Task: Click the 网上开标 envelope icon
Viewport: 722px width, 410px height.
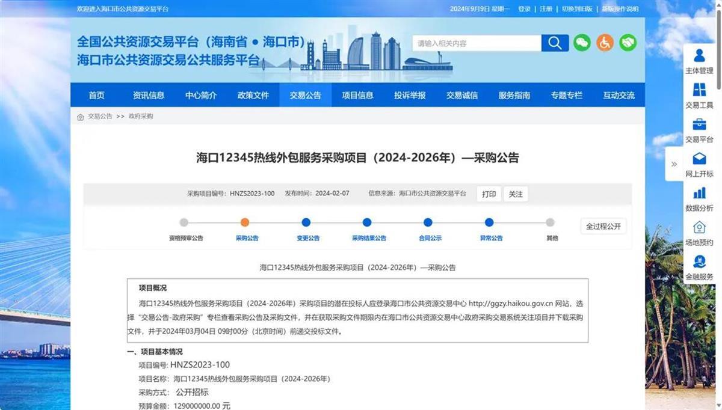Action: tap(700, 163)
